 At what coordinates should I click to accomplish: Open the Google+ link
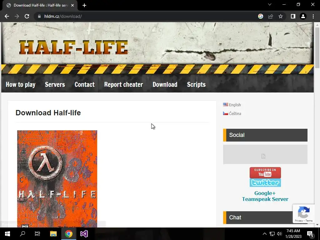265,193
